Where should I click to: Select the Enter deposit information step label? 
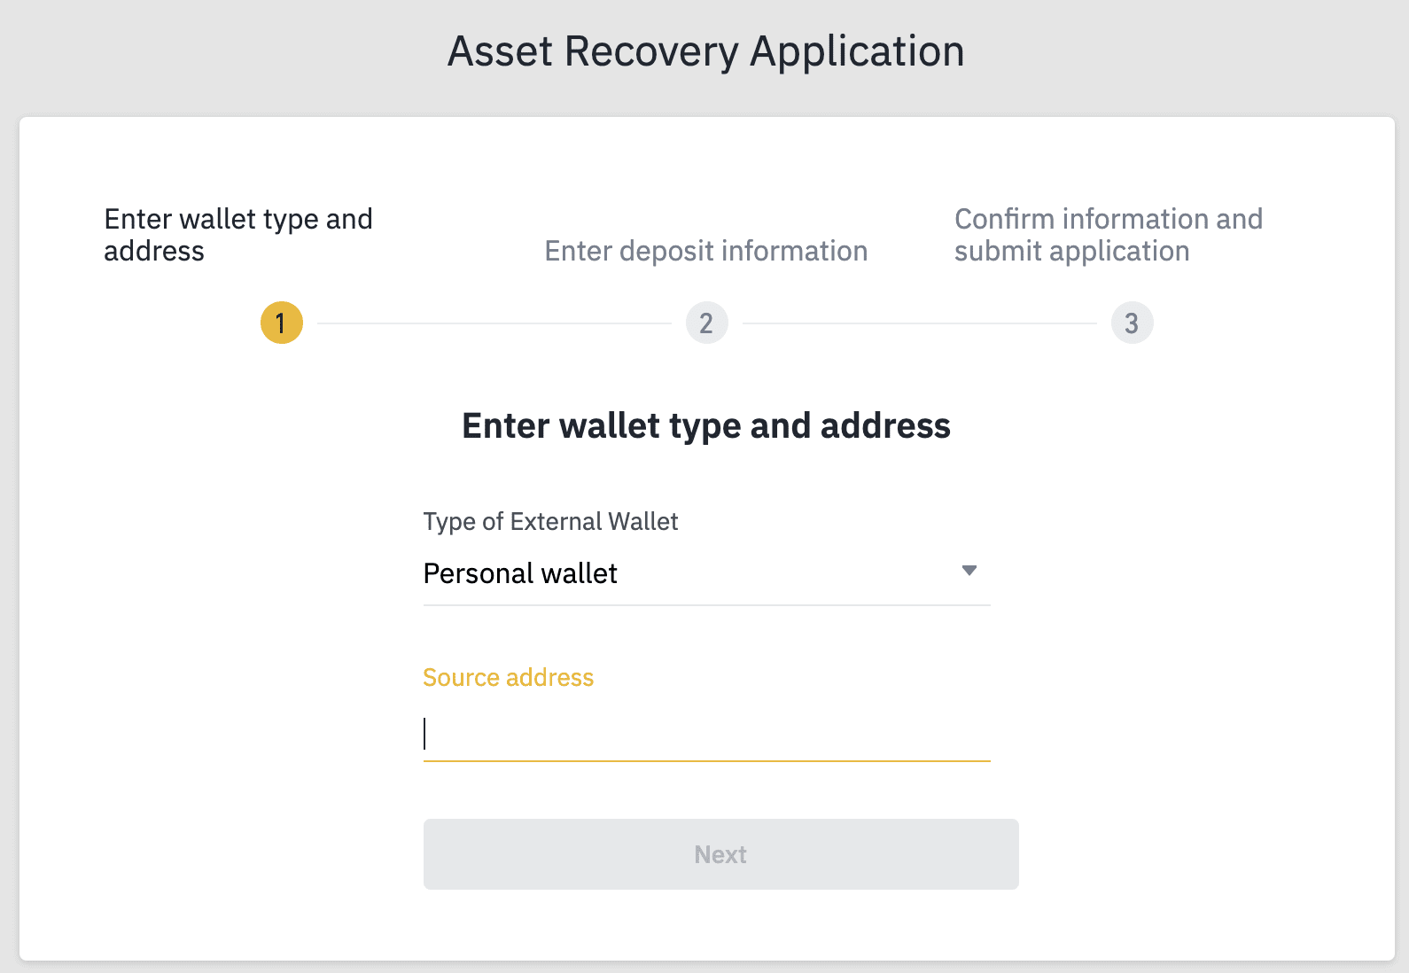[706, 251]
